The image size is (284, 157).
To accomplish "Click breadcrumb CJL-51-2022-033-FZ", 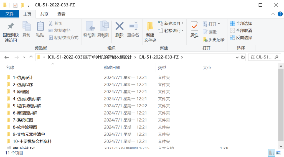I will [x=158, y=57].
